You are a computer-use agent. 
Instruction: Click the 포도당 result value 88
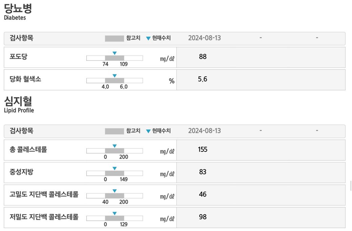[x=203, y=56]
